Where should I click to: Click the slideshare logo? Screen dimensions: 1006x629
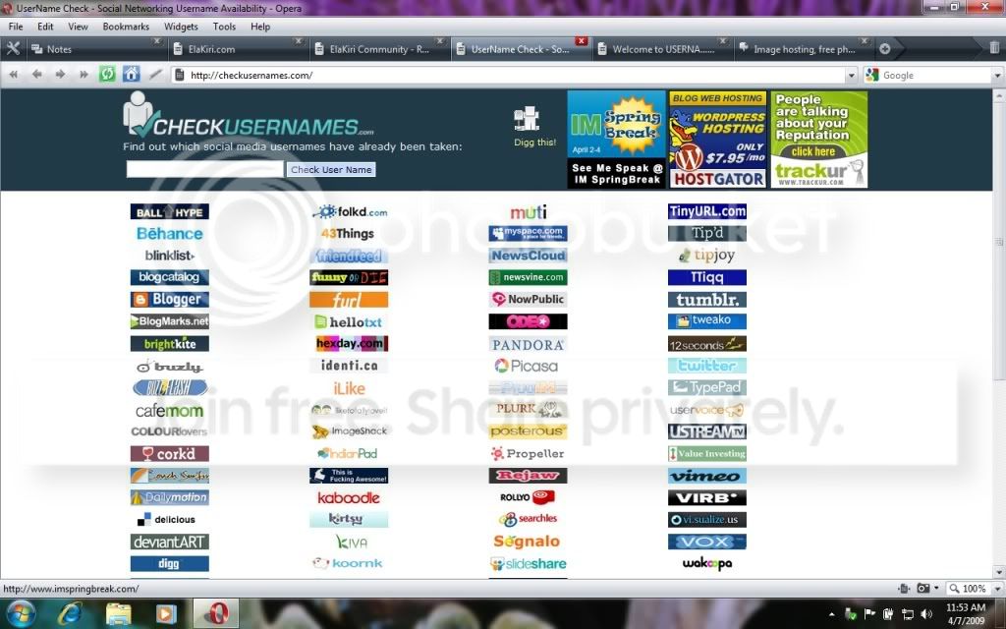point(528,563)
